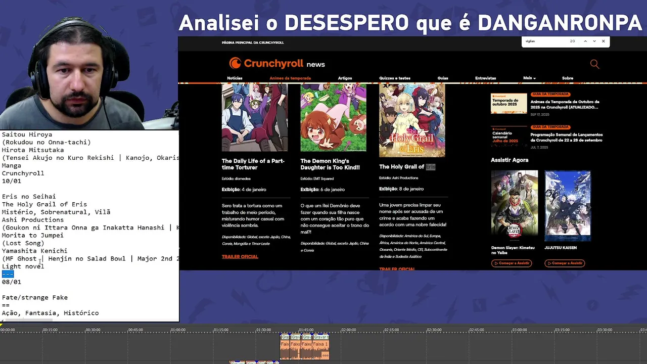
Task: Select the last 'Faixa 1' audio clip on timeline
Action: [321, 347]
